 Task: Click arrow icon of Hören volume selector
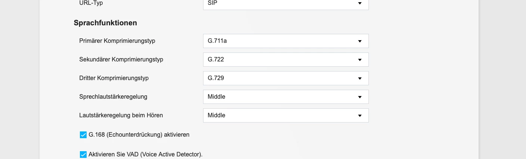[360, 115]
